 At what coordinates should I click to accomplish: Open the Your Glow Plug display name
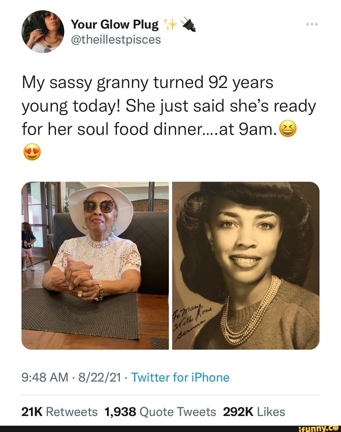click(115, 24)
